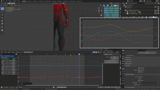This screenshot has width=160, height=90.
Task: Click the Cursor X value field
Action: pyautogui.click(x=114, y=57)
